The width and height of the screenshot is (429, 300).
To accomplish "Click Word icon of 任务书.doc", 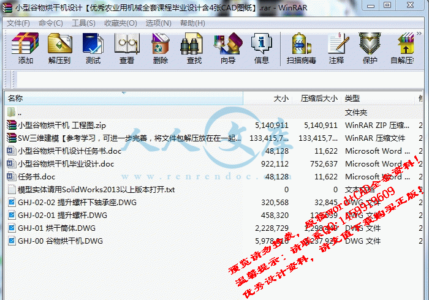I will [x=11, y=176].
